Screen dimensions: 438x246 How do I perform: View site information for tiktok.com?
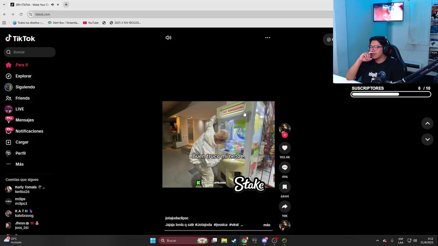pyautogui.click(x=31, y=14)
